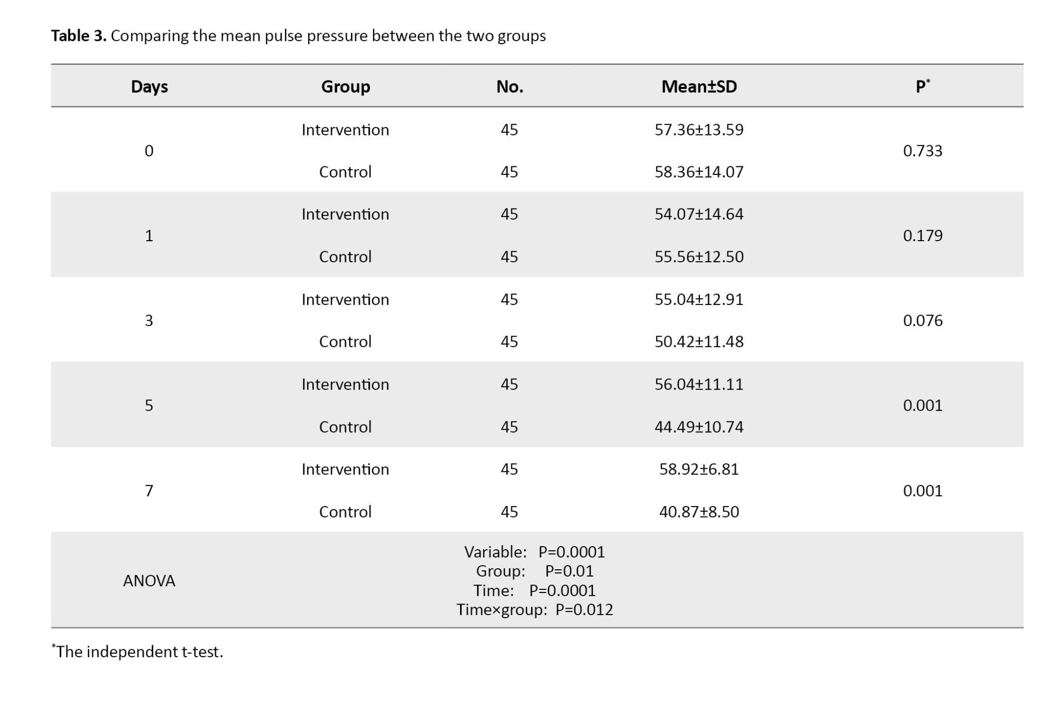Viewport: 1054px width, 702px height.
Task: Click the mean value 54.07±14.64
Action: pyautogui.click(x=699, y=214)
